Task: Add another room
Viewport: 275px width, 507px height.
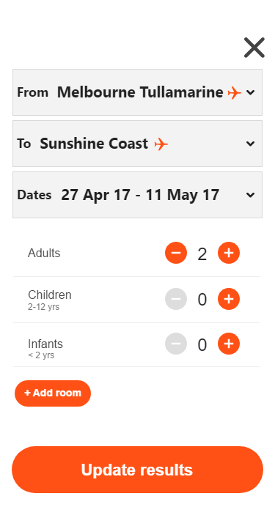Action: [53, 393]
